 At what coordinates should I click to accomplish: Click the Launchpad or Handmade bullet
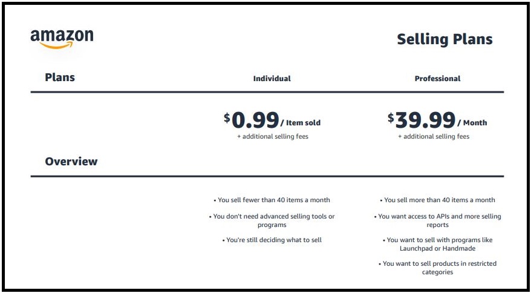437,244
